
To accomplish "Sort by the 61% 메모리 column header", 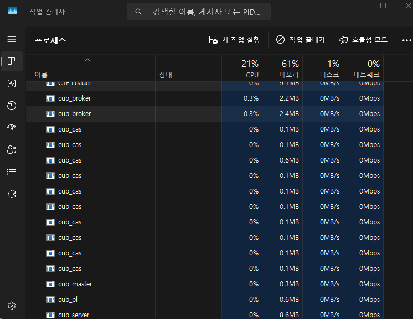I will point(282,69).
